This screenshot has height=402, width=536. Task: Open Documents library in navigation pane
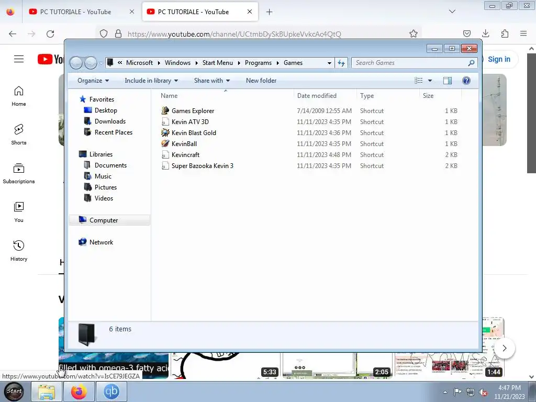[110, 165]
